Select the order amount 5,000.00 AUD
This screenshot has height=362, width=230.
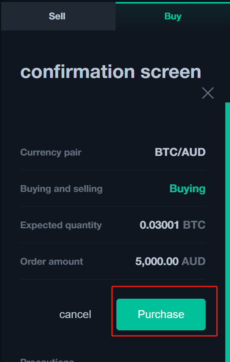coord(174,262)
